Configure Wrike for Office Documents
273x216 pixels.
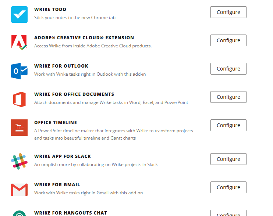[x=228, y=97]
